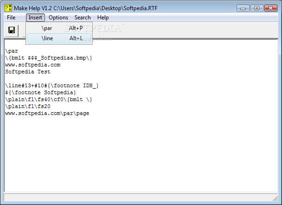This screenshot has width=282, height=205.
Task: Open the Help menu
Action: tap(103, 18)
